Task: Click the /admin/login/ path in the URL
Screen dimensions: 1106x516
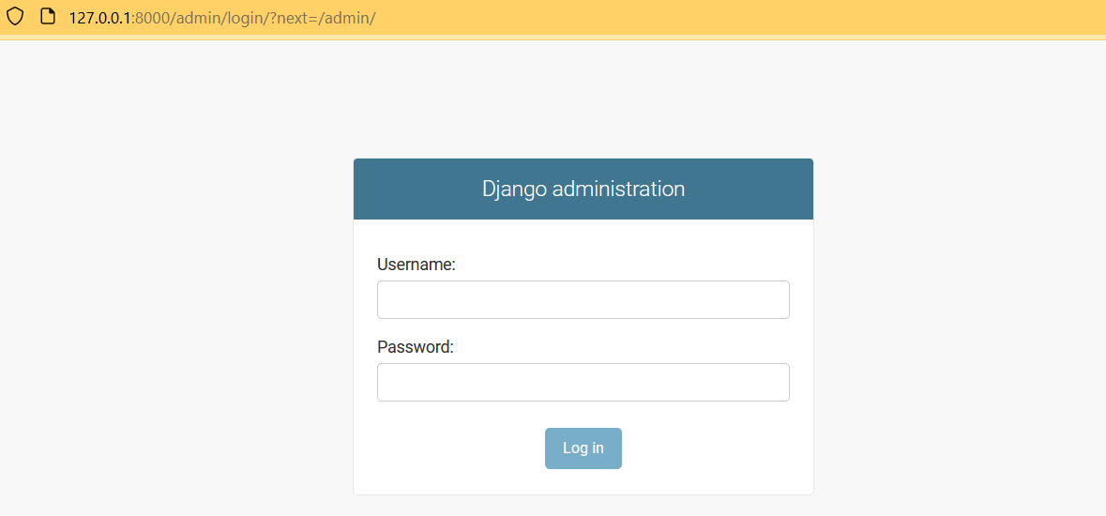Action: 219,18
